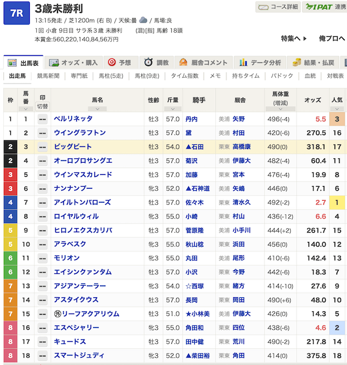Click popularity rank 1 yellow cell

(337, 202)
